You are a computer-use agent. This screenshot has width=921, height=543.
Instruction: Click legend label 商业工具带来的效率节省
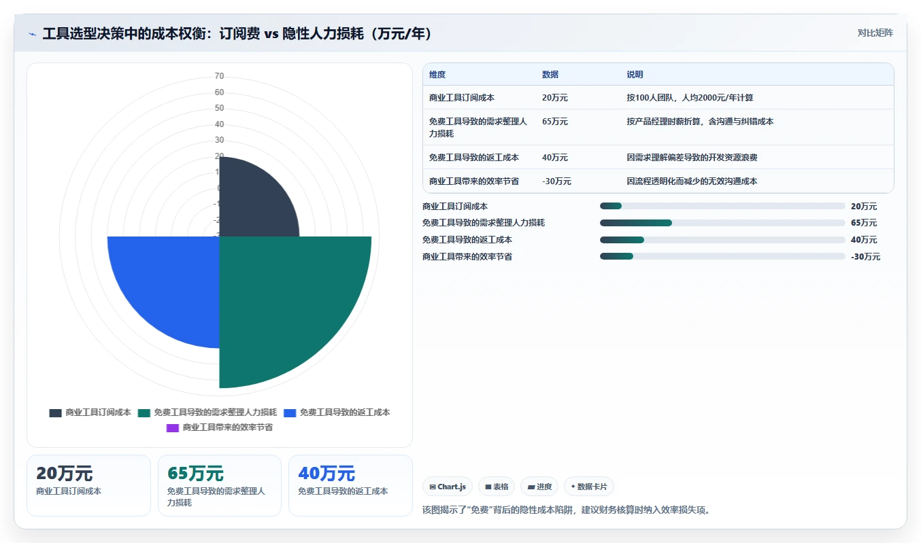coord(227,427)
